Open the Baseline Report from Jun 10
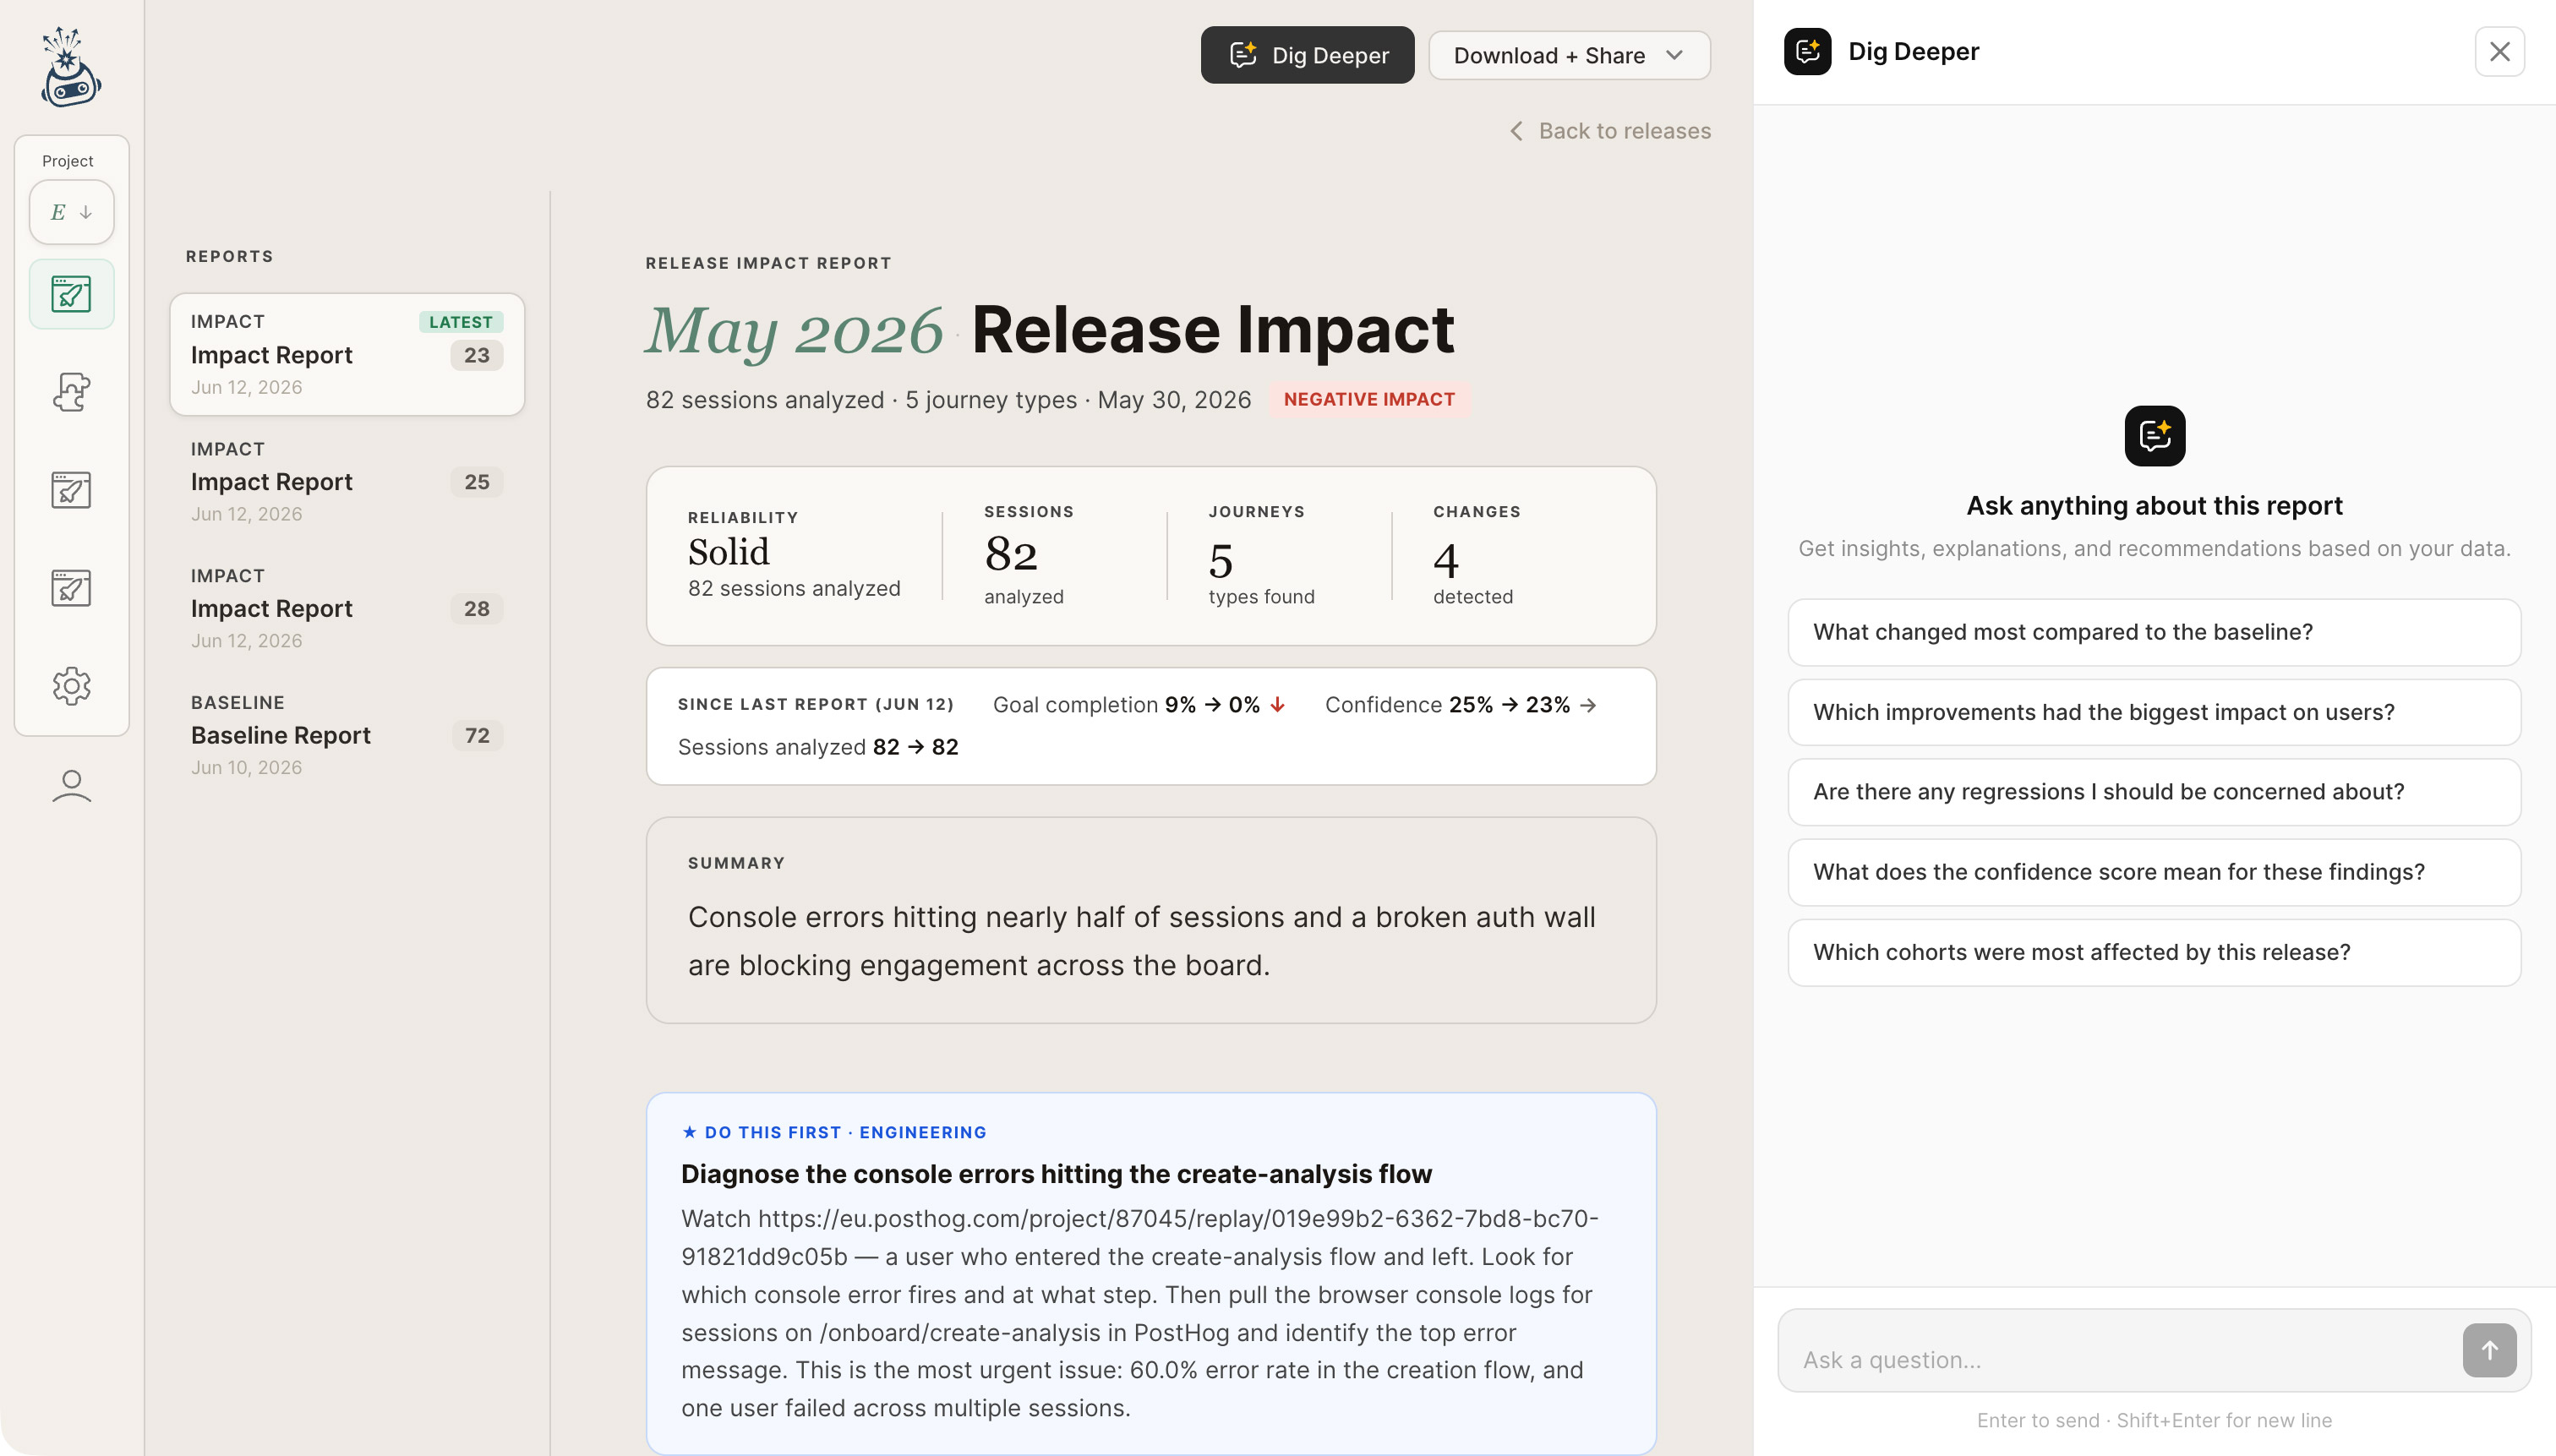 pos(347,735)
